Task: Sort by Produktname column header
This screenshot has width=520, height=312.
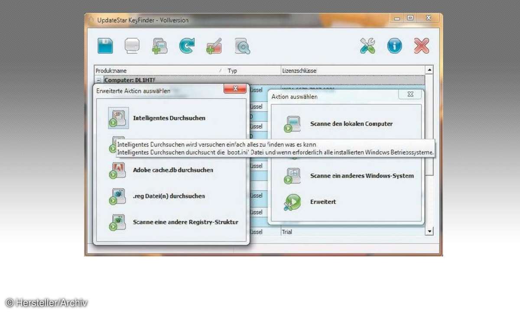Action: (x=159, y=70)
